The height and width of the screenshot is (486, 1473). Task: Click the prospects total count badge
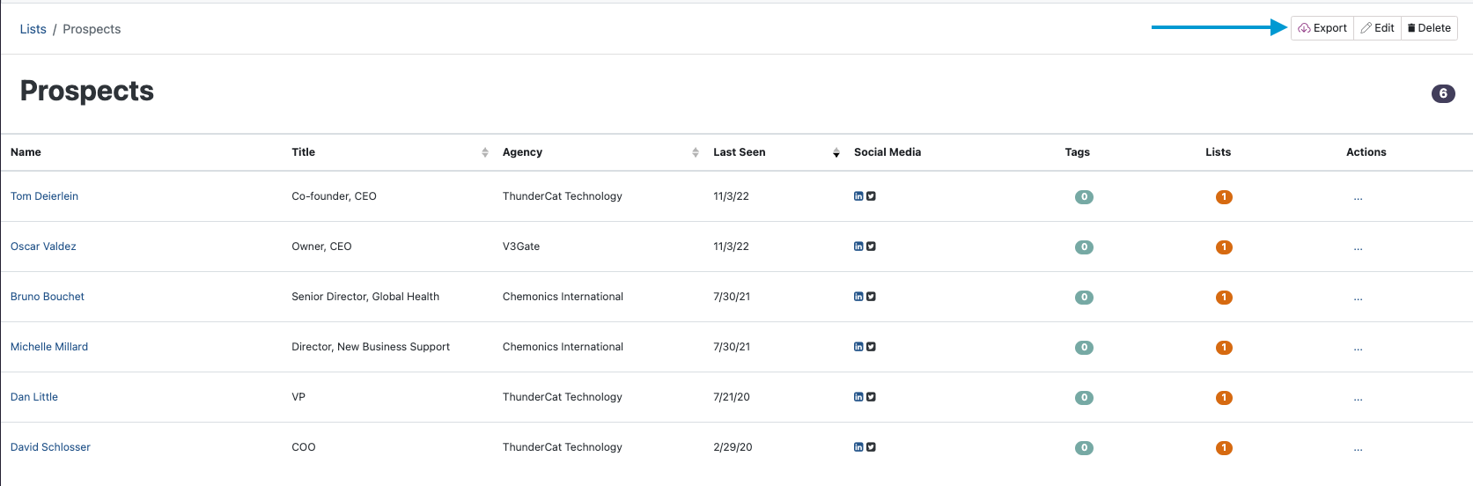[x=1443, y=93]
